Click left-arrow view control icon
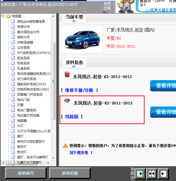The image size is (176, 181). (x=163, y=174)
